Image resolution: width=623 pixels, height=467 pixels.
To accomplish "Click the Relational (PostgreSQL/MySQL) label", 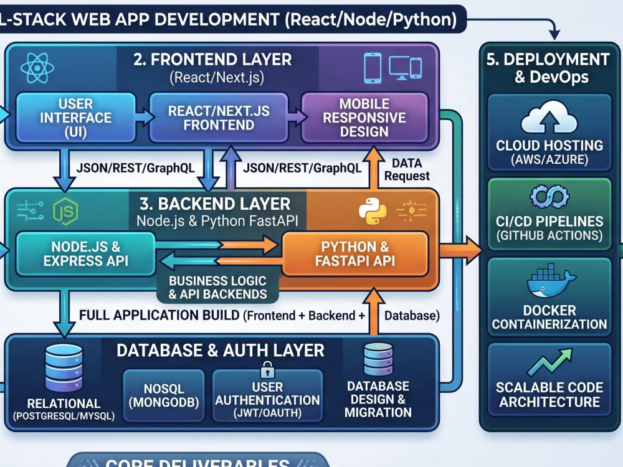I will (x=64, y=410).
